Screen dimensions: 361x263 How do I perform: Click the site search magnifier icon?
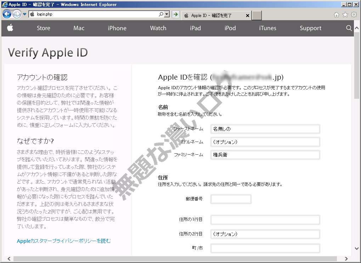pyautogui.click(x=349, y=28)
